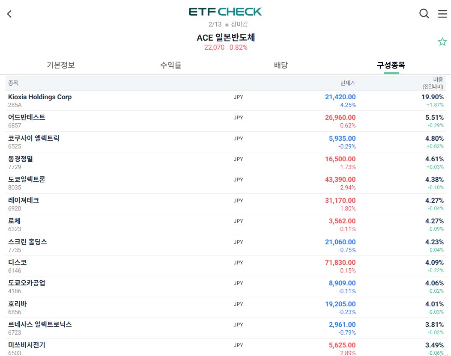This screenshot has height=356, width=451.
Task: Click the 5.51% weight of 어드반테스트
Action: pos(434,118)
